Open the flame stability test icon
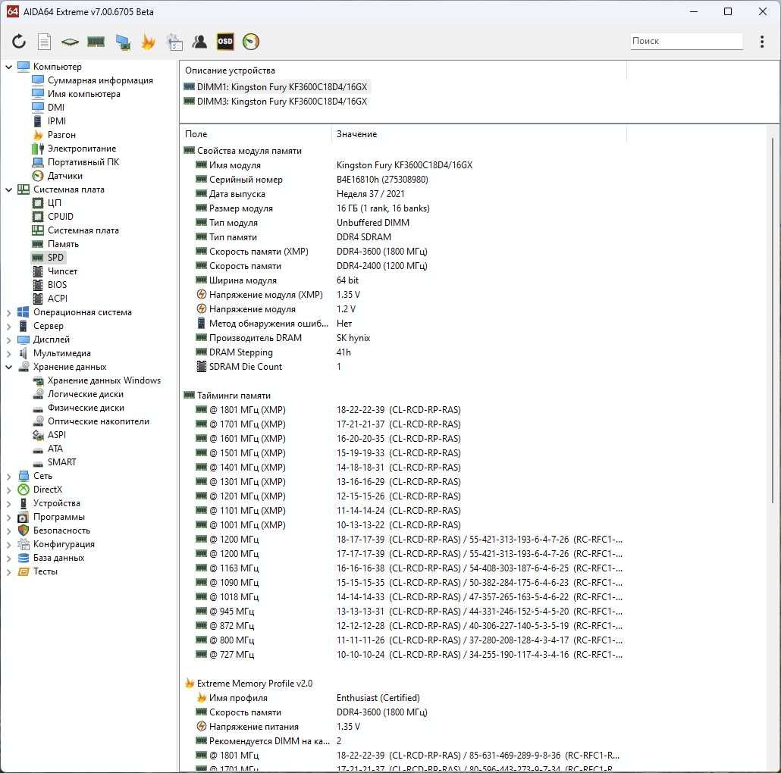The image size is (781, 773). (x=148, y=42)
